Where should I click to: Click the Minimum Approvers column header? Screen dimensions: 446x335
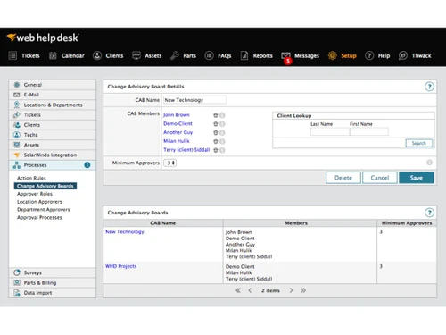[x=407, y=223]
